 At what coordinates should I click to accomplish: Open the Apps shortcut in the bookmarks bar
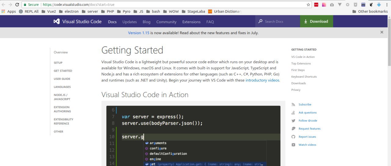point(9,12)
